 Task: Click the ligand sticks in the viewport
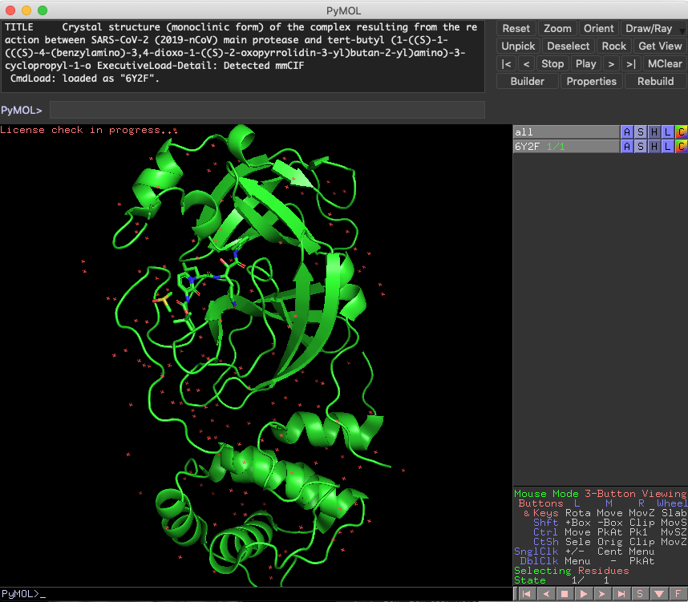200,283
